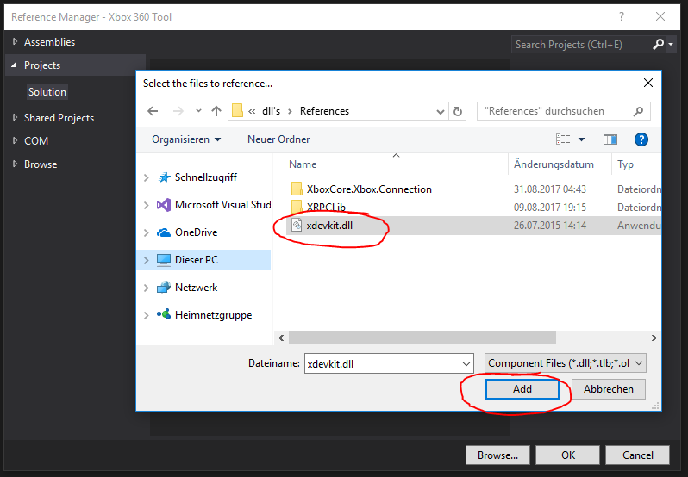Confirm Reference Manager with OK
Image resolution: width=688 pixels, height=477 pixels.
coord(568,455)
